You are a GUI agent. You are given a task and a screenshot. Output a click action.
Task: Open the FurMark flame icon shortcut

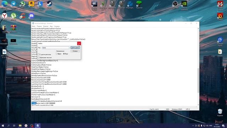point(220,16)
